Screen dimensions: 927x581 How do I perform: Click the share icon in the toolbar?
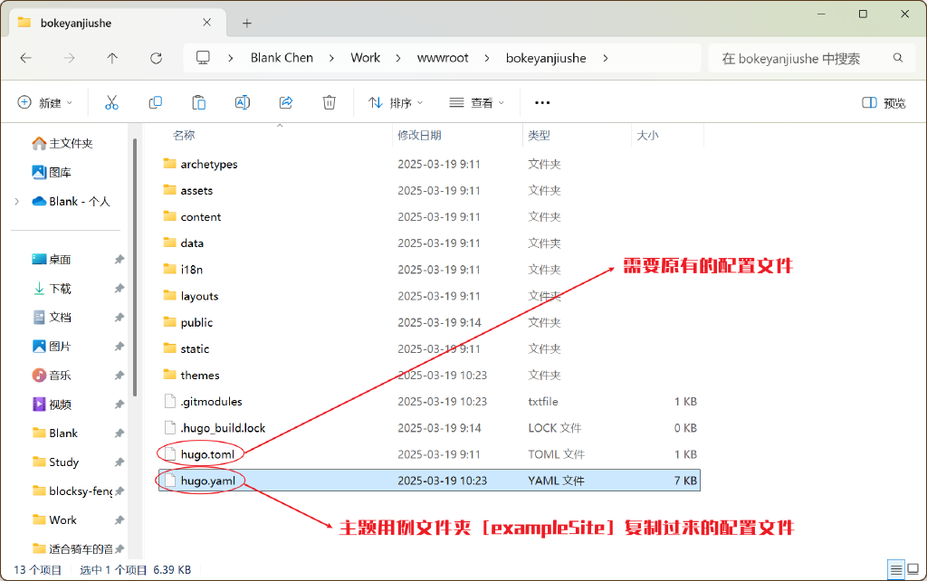(285, 102)
